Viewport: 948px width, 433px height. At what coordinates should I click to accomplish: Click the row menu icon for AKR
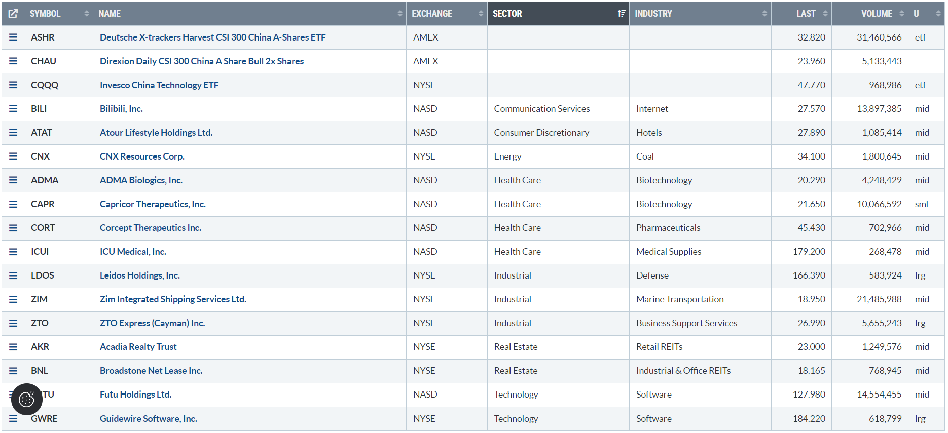click(x=13, y=347)
